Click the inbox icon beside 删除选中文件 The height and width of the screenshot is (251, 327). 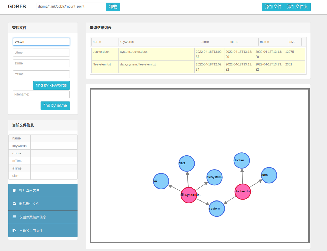coord(14,204)
